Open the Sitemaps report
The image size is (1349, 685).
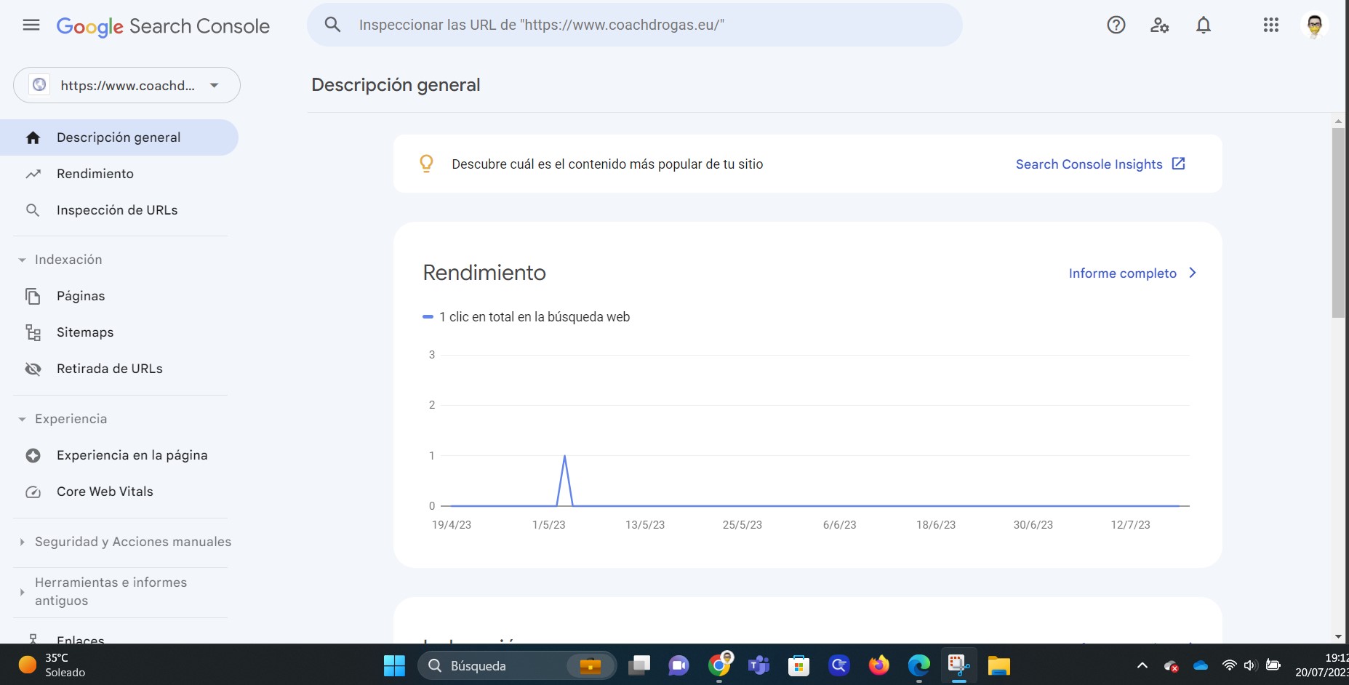pos(85,332)
